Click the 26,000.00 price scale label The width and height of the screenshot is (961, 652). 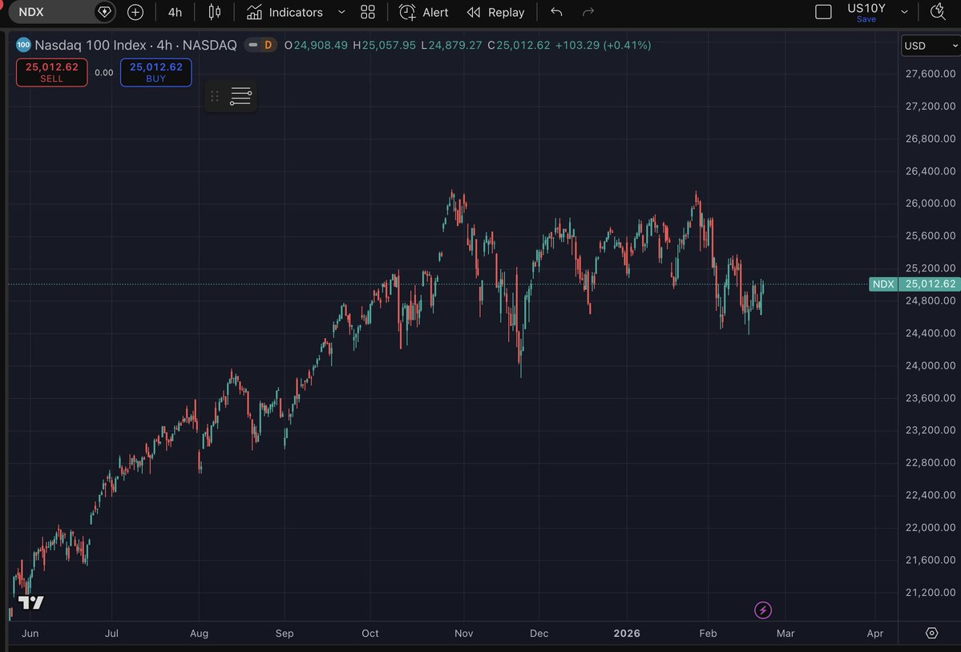click(931, 203)
